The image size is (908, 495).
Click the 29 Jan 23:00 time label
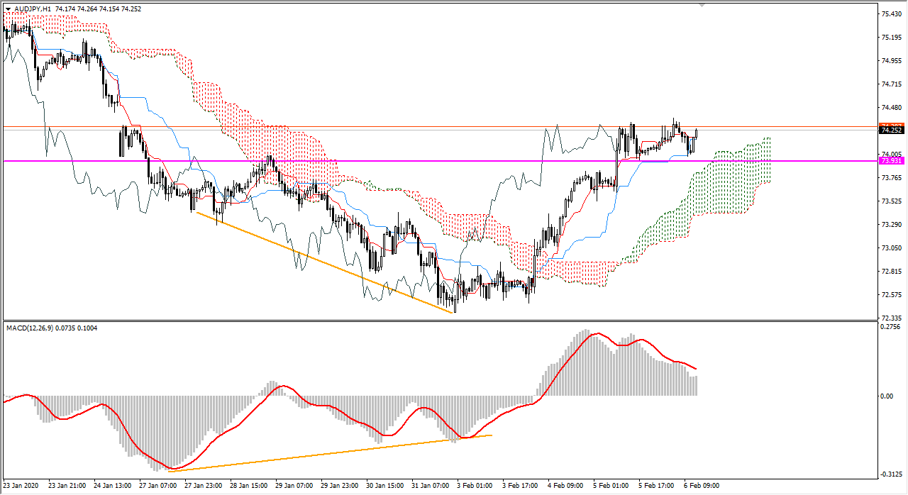pyautogui.click(x=341, y=486)
